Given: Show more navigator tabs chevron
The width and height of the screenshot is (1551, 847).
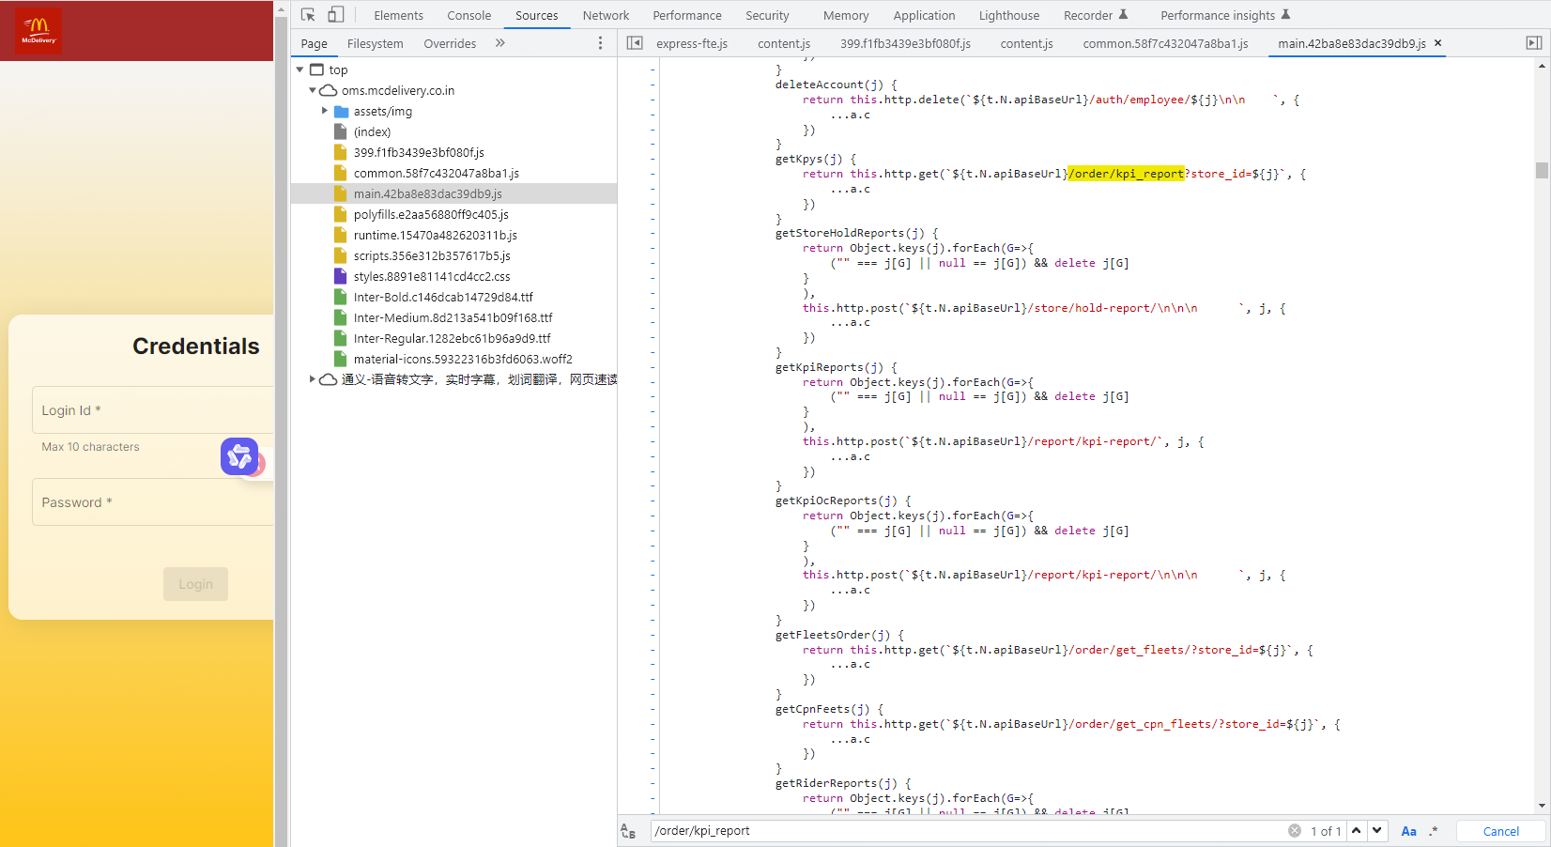Looking at the screenshot, I should (500, 43).
